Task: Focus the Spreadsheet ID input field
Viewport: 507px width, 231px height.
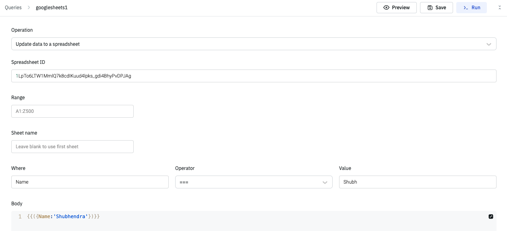Action: click(x=254, y=76)
